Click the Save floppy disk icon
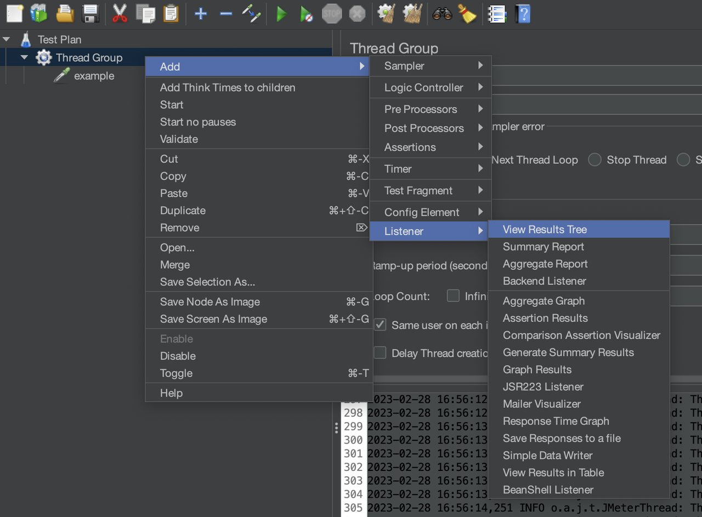Screen dimensions: 702x517 click(90, 14)
